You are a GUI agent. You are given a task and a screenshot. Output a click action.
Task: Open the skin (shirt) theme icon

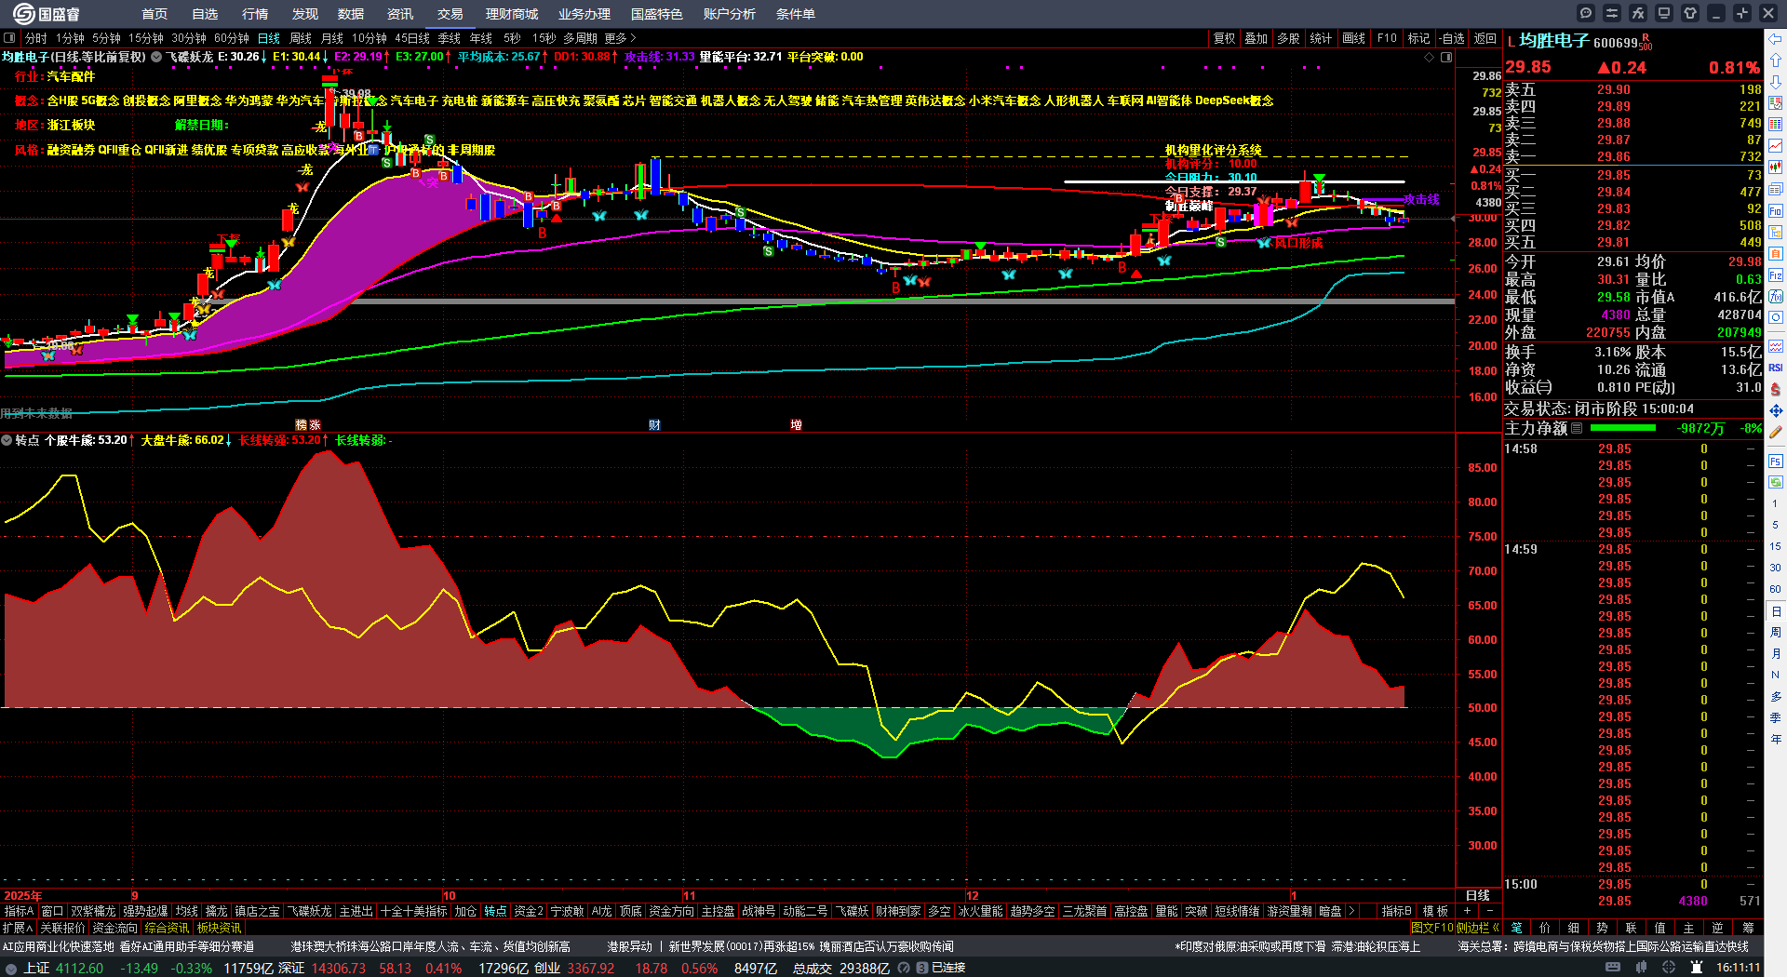click(x=1690, y=13)
